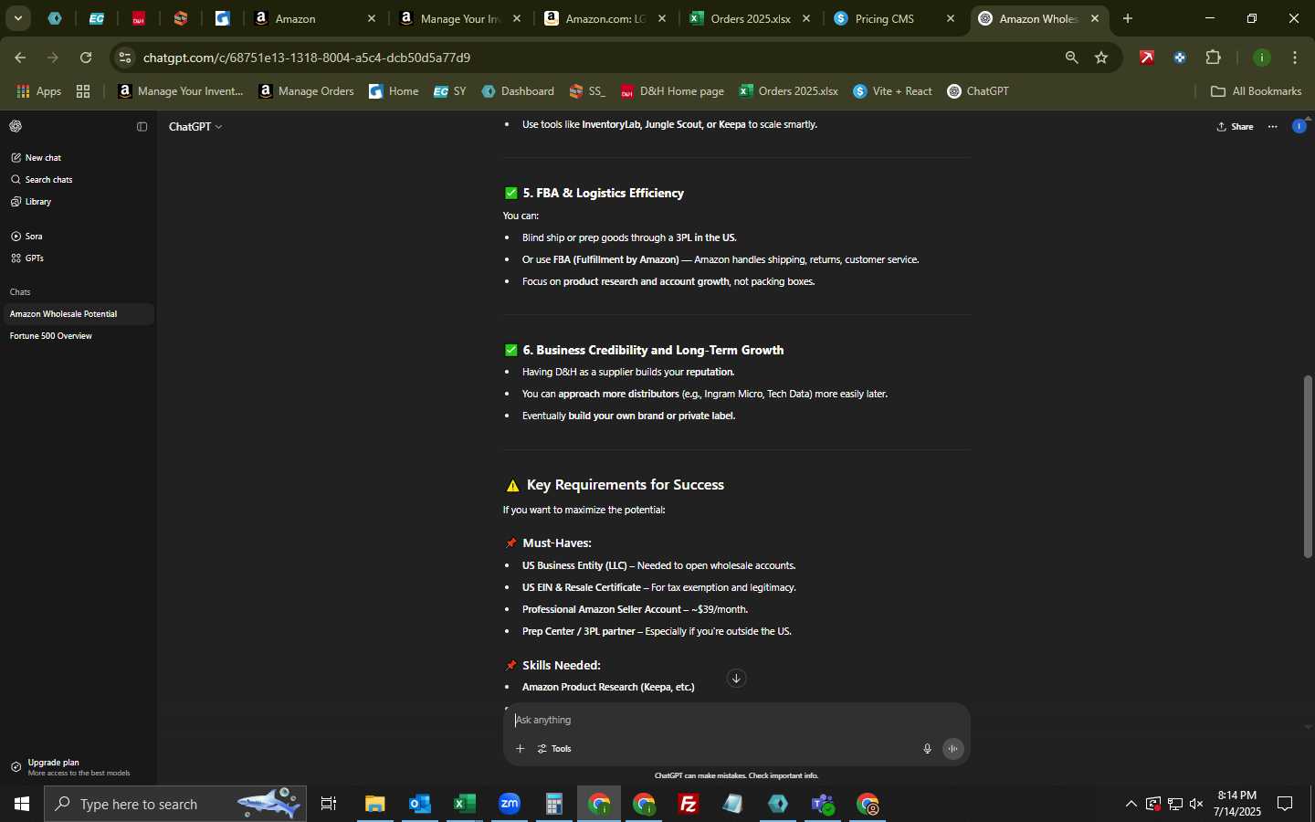Open the browser zoom magnifier icon

pyautogui.click(x=1071, y=58)
